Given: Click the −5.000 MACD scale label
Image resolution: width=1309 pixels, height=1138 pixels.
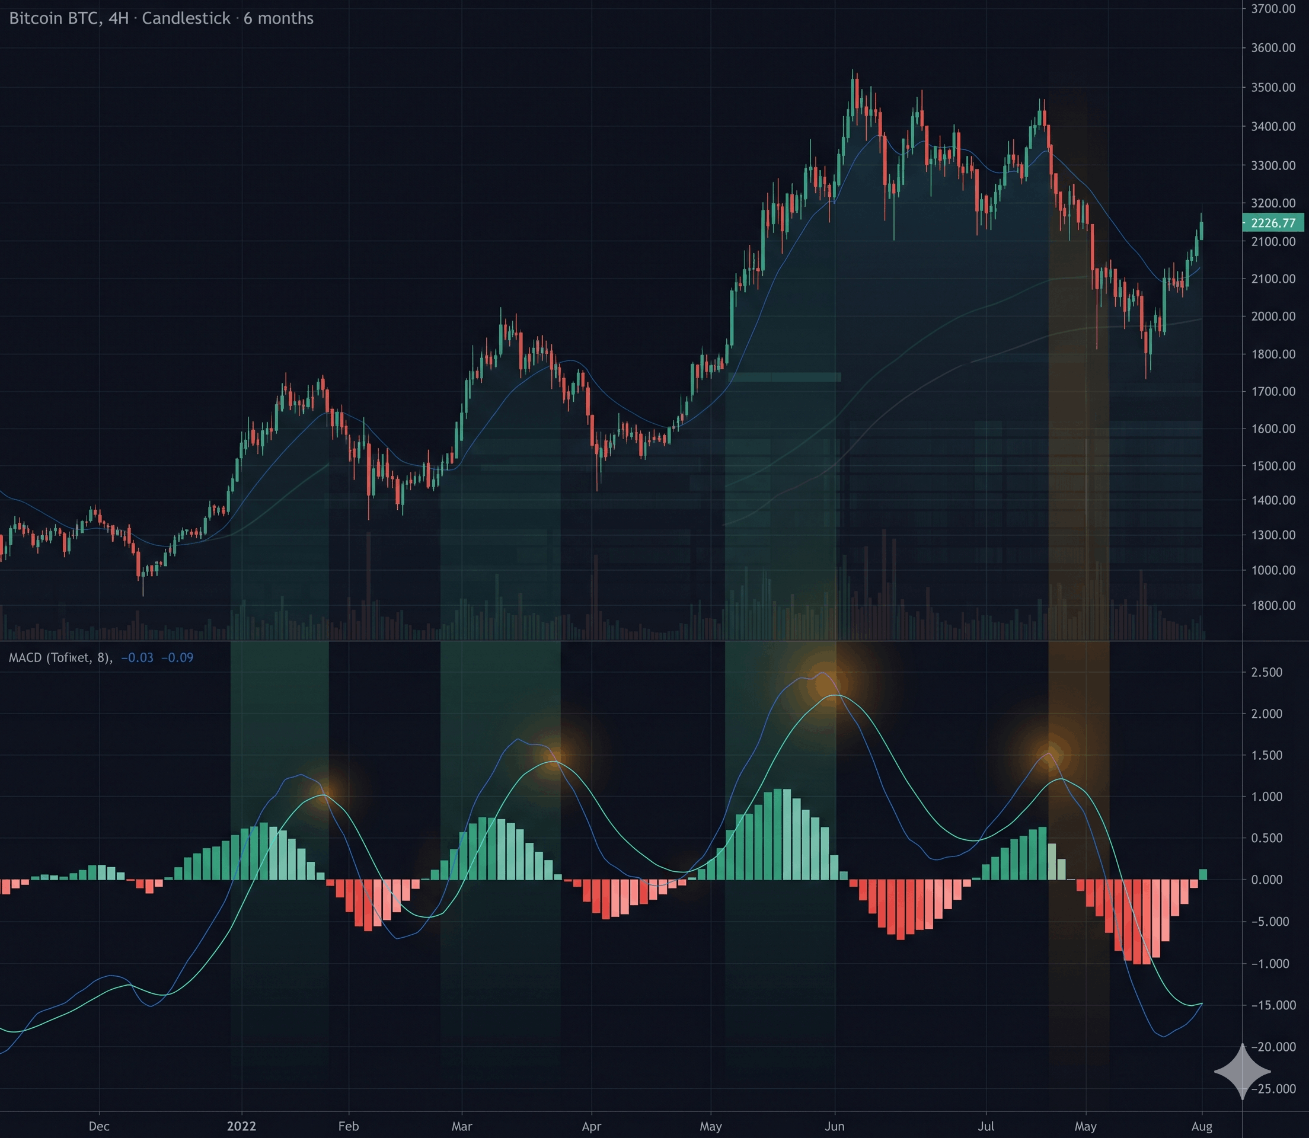Looking at the screenshot, I should (x=1269, y=922).
